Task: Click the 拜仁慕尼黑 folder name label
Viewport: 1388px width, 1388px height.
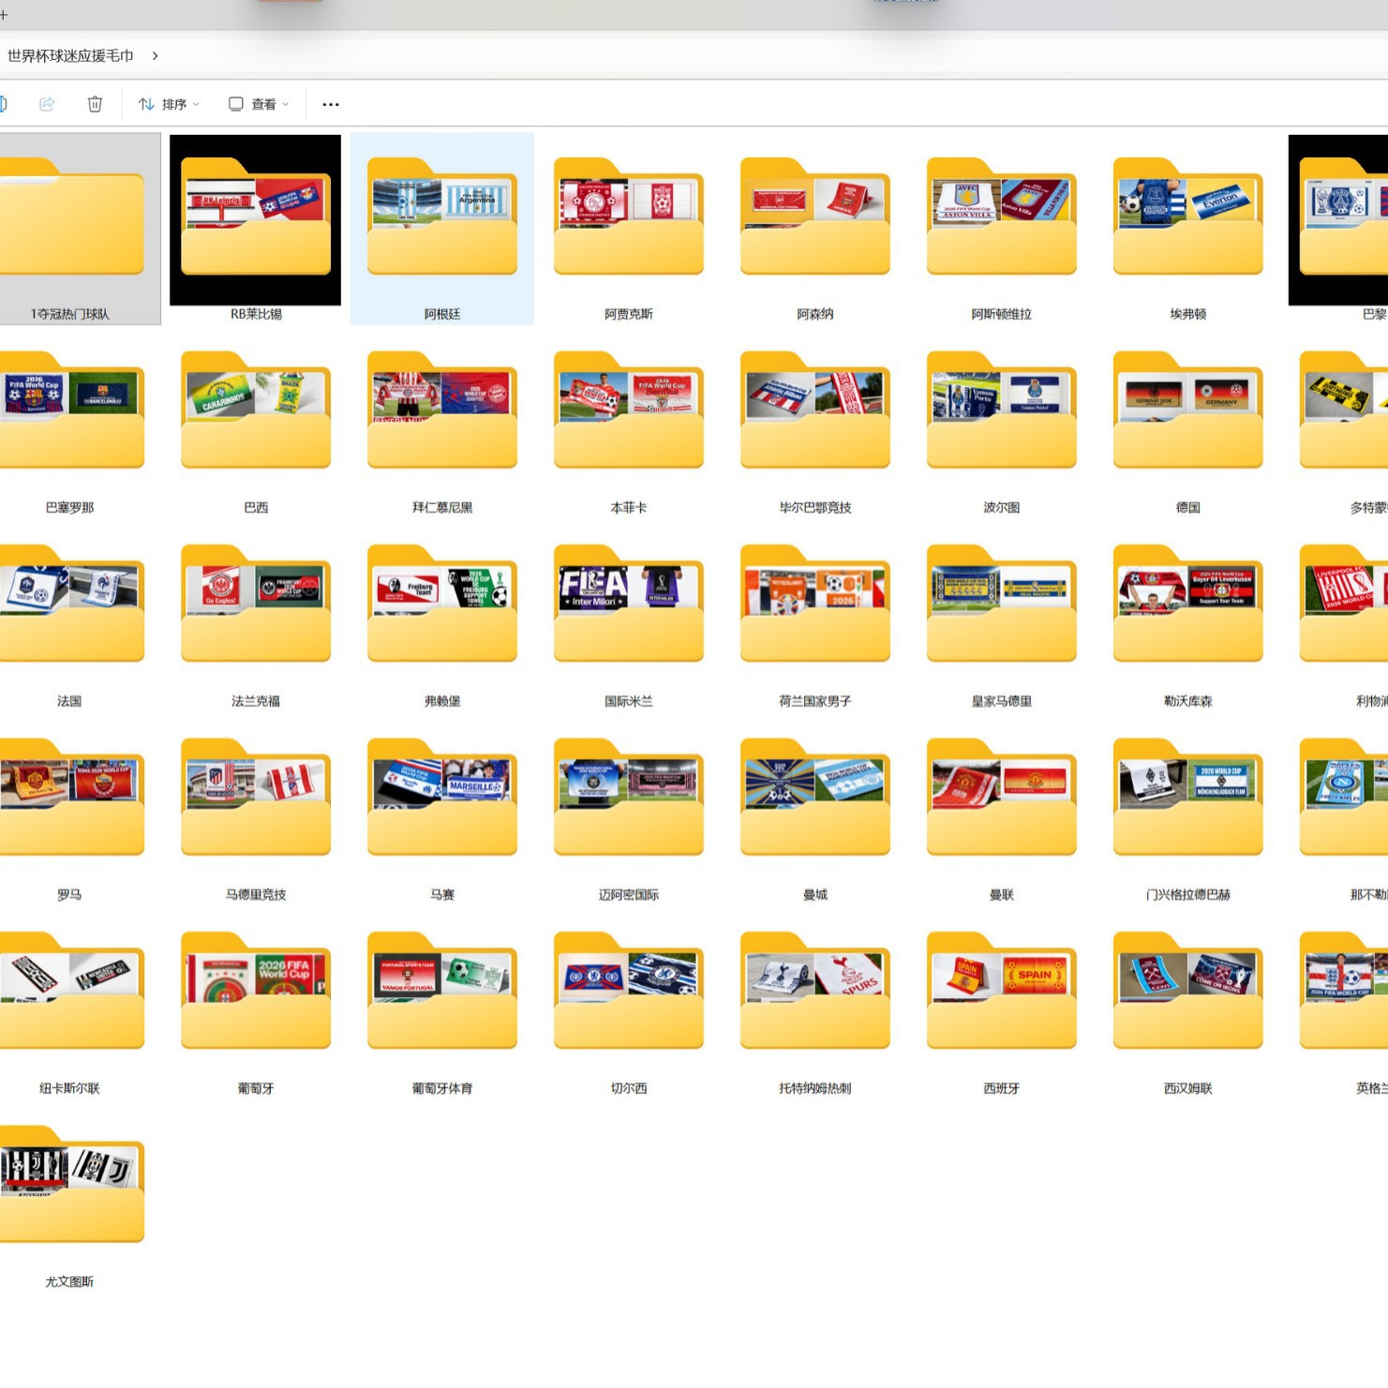Action: (442, 508)
